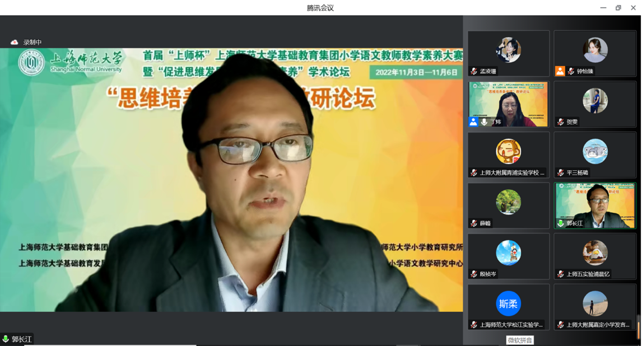Click the orange host badge beside 钟怡臻
This screenshot has width=642, height=346.
click(560, 71)
